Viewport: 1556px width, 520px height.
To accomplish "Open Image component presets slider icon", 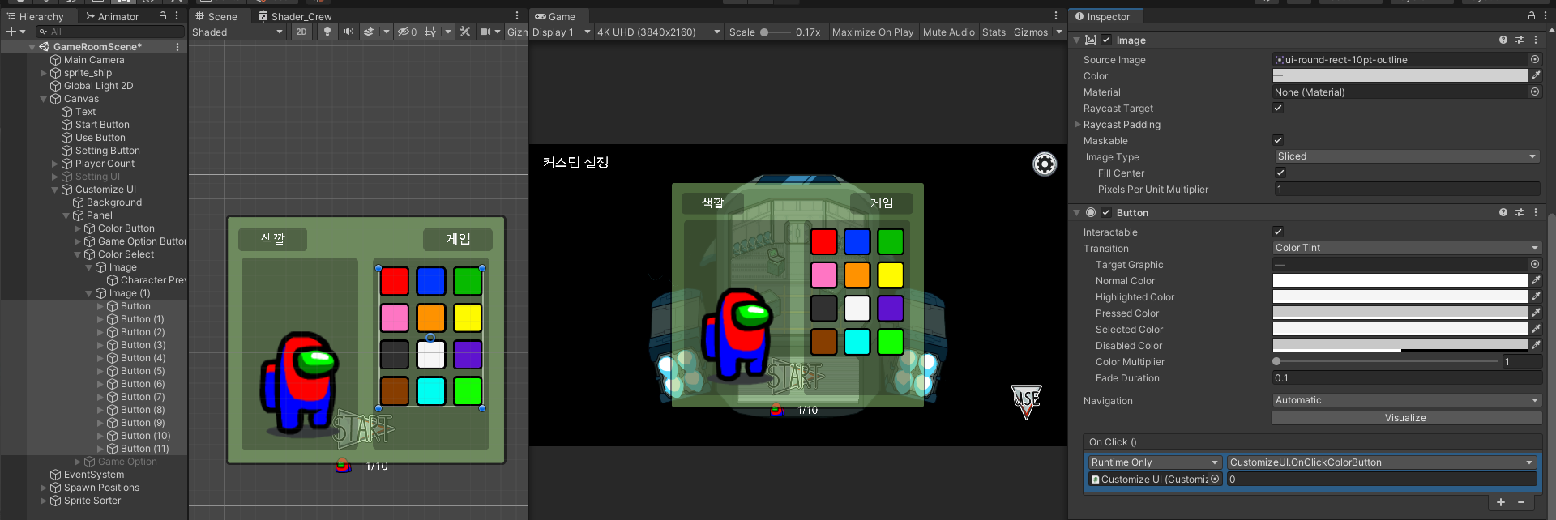I will [1520, 40].
